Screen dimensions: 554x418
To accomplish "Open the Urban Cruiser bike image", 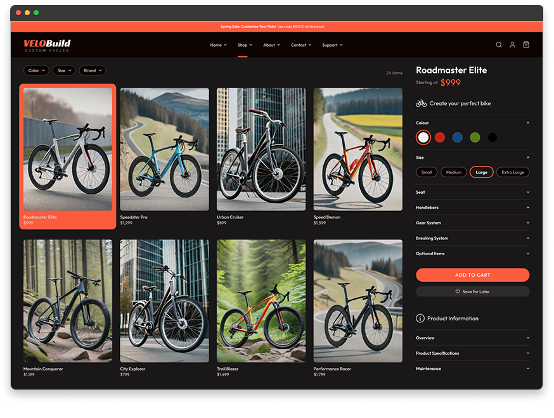I will coord(261,149).
